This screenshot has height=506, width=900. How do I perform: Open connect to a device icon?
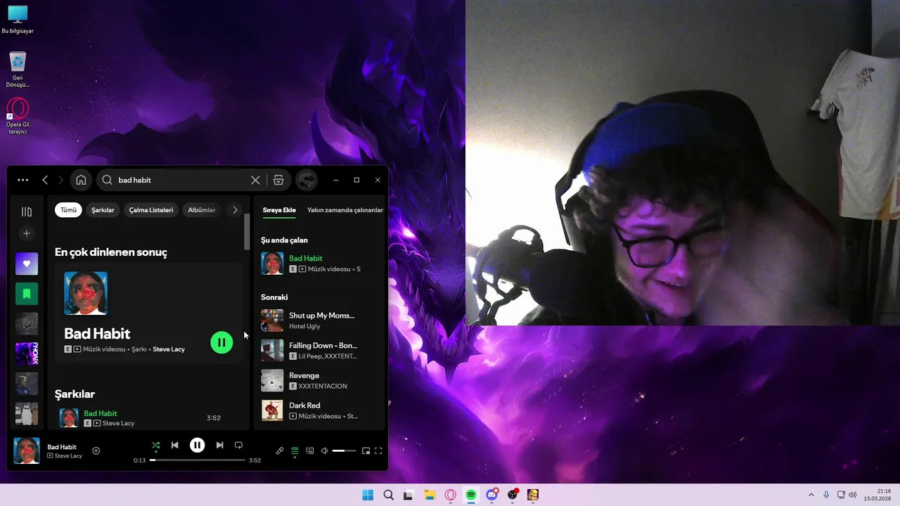point(309,450)
